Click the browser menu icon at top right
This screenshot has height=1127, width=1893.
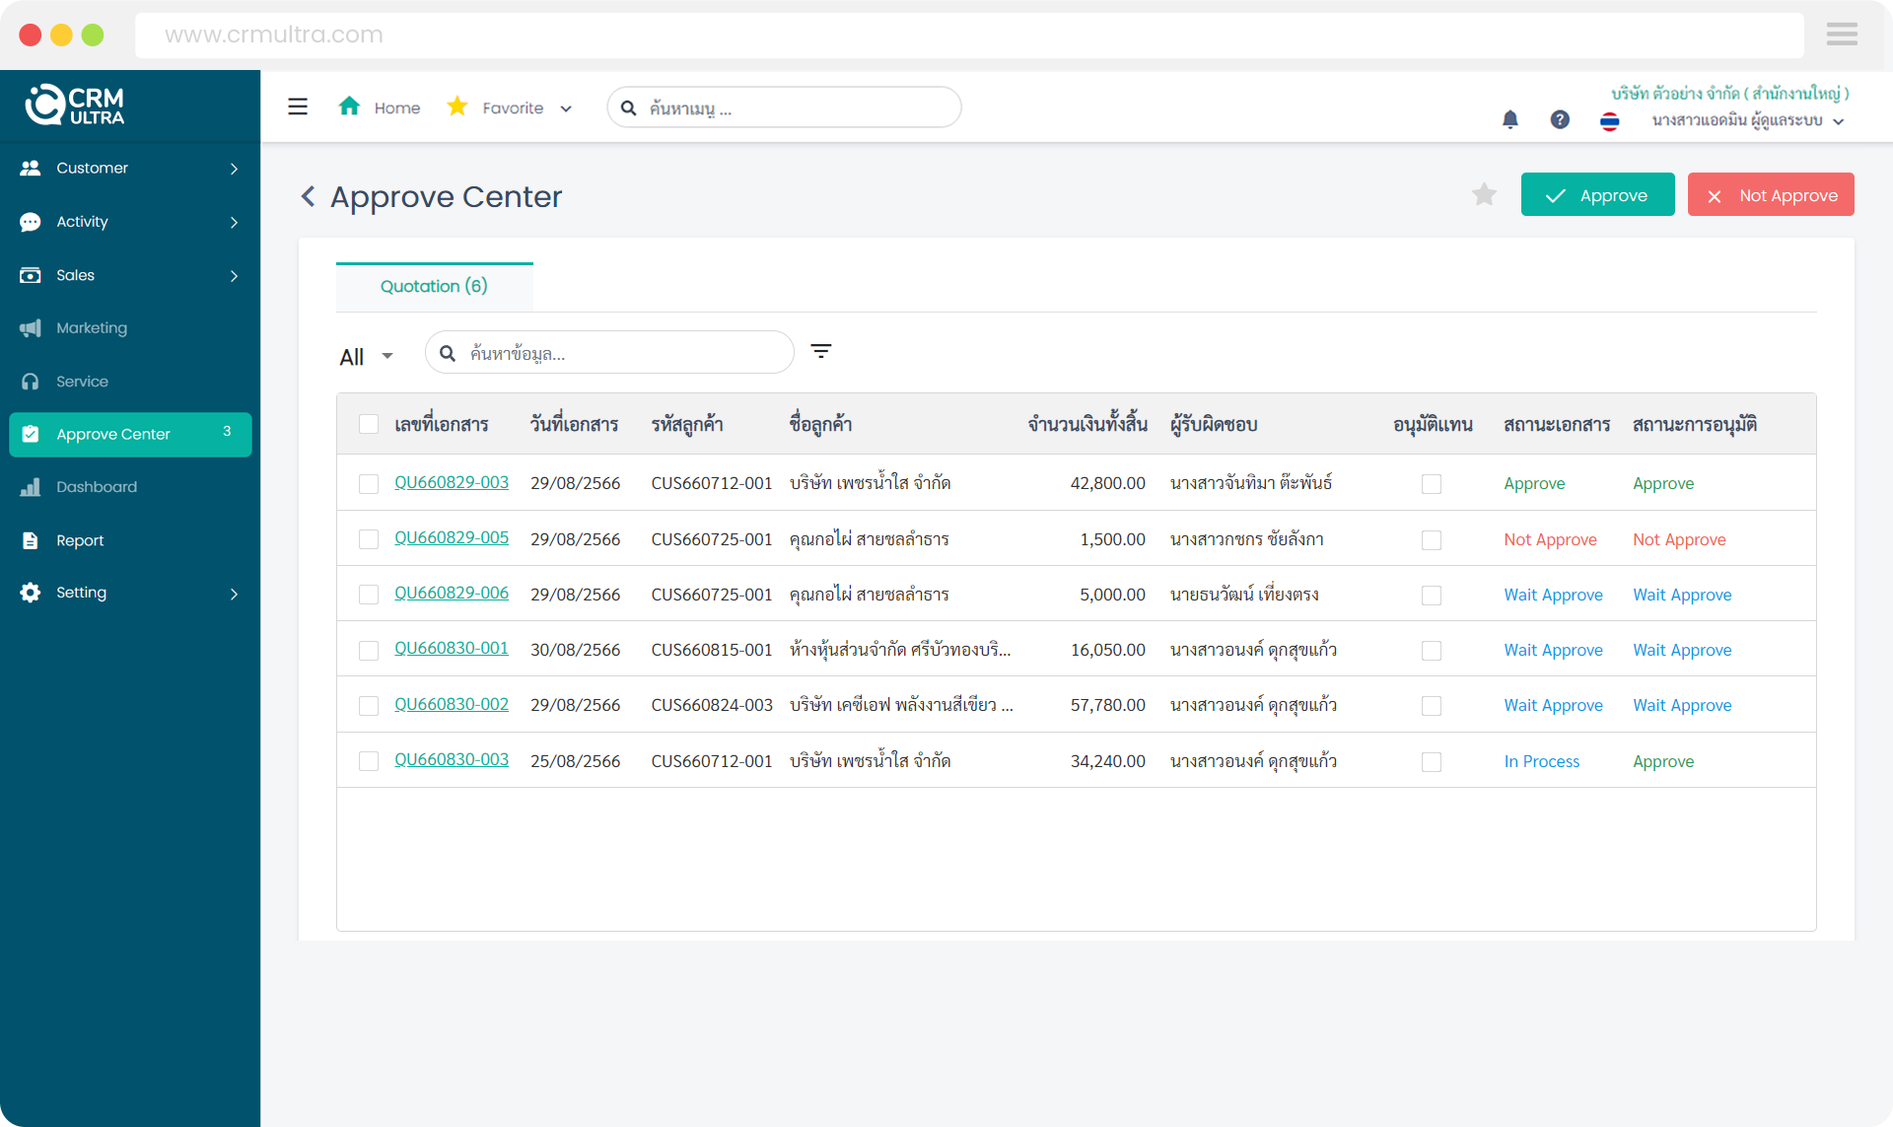click(1842, 35)
